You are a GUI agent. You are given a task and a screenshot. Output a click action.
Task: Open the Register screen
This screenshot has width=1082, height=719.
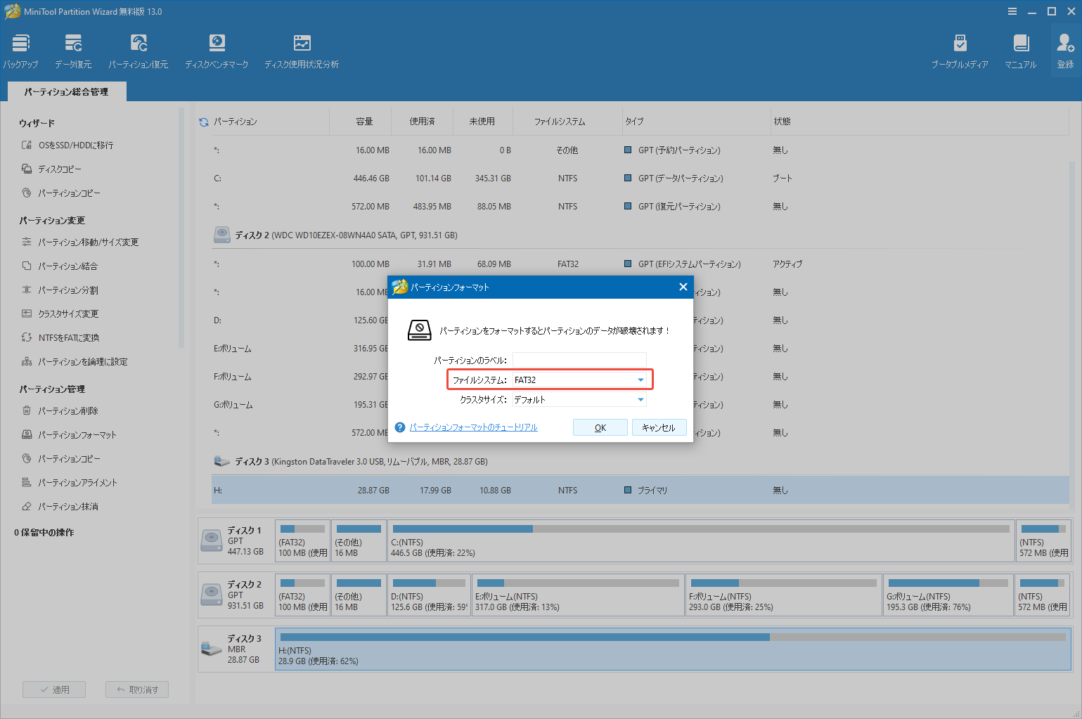pyautogui.click(x=1064, y=49)
